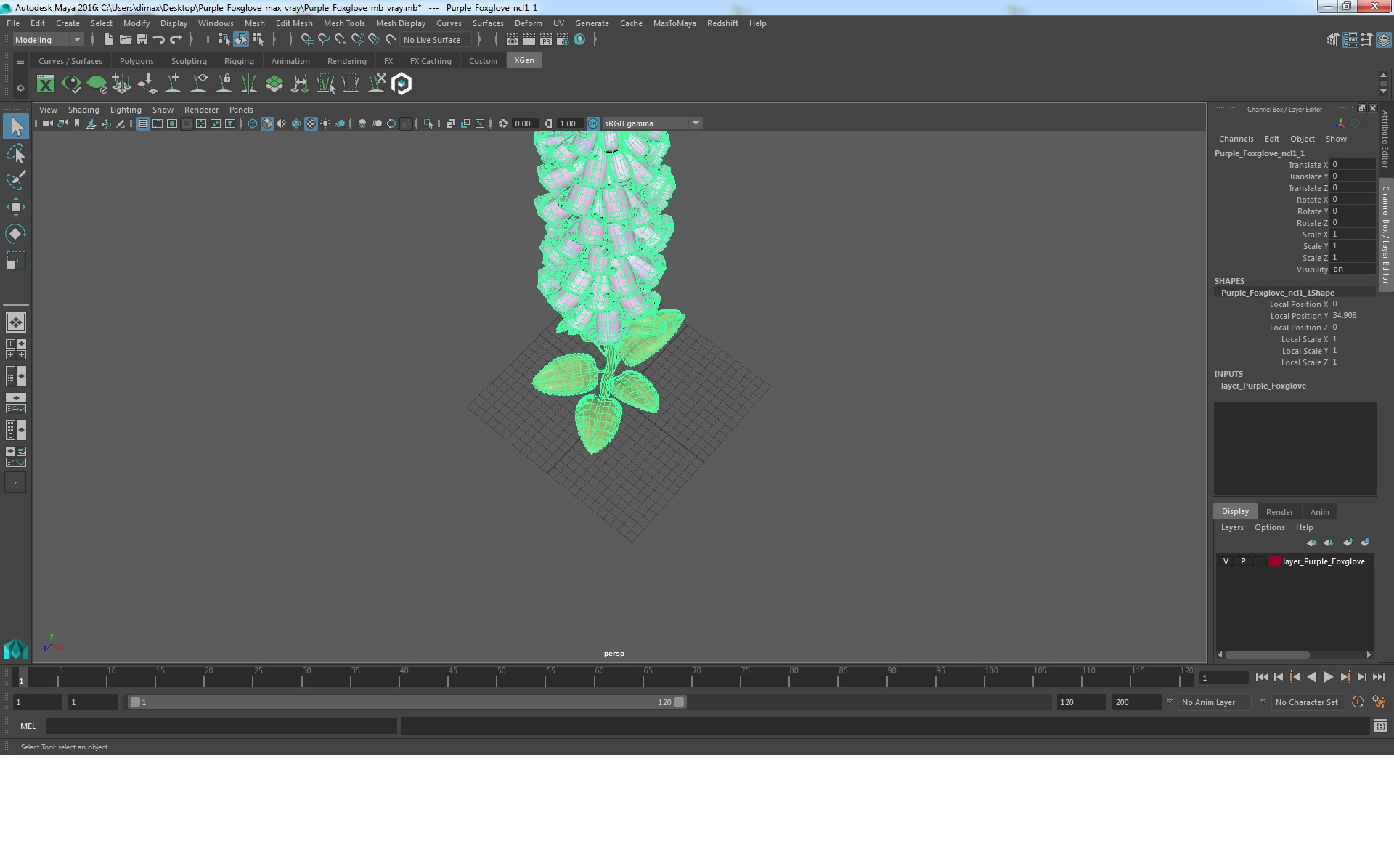The width and height of the screenshot is (1394, 841).
Task: Click the layer editor Options menu
Action: pyautogui.click(x=1269, y=527)
